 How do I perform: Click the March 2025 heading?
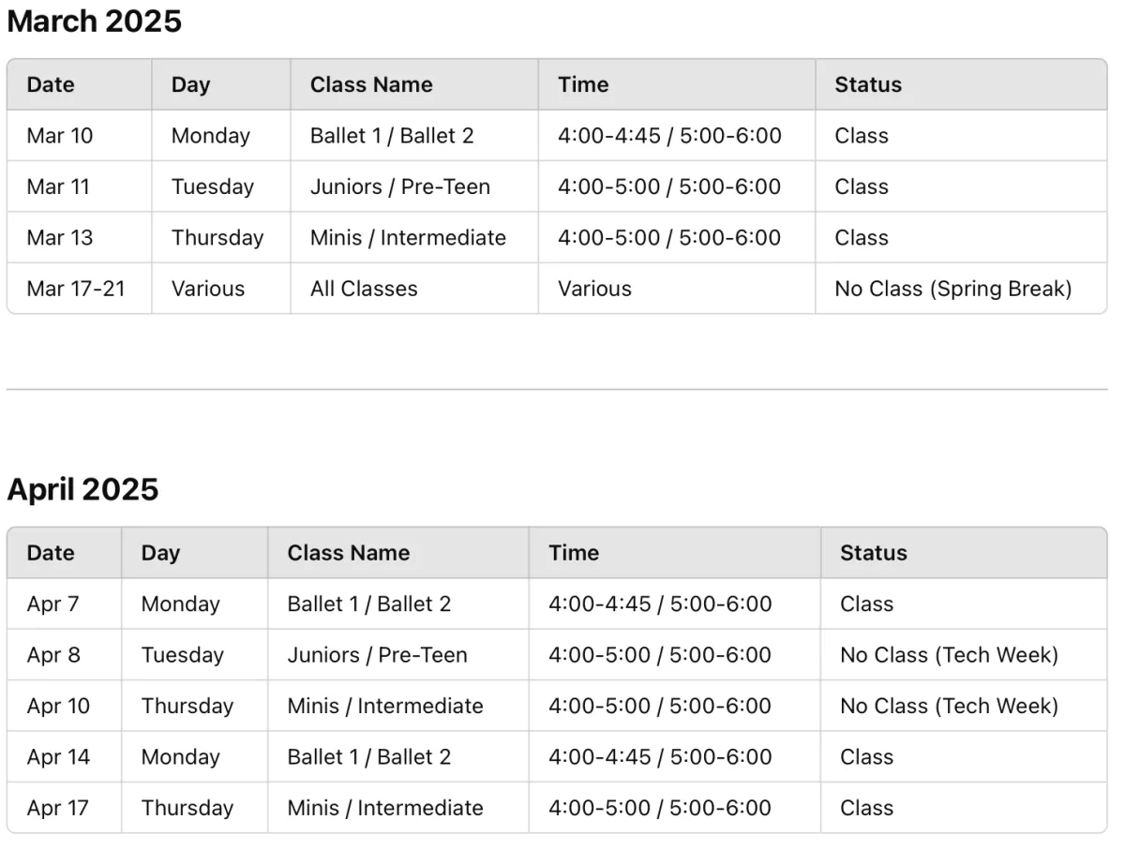94,22
